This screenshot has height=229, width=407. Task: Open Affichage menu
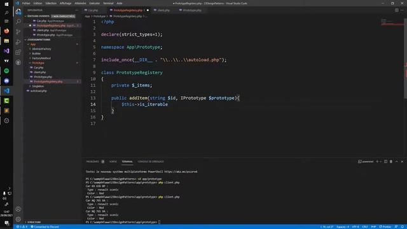(66, 3)
